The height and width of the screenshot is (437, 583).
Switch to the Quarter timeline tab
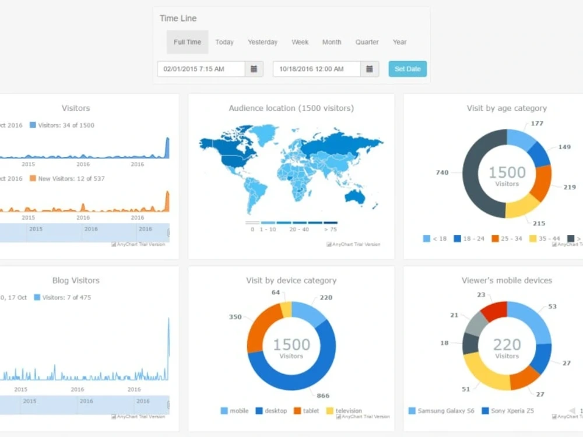(x=367, y=42)
